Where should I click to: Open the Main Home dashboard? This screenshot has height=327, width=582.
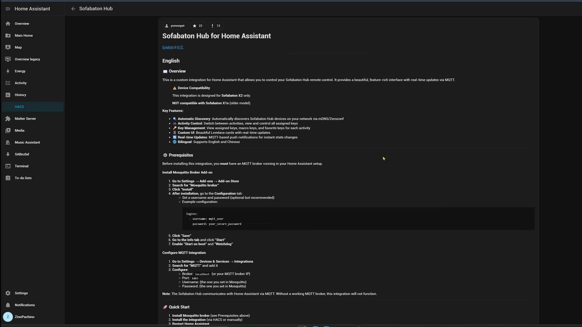coord(33,36)
